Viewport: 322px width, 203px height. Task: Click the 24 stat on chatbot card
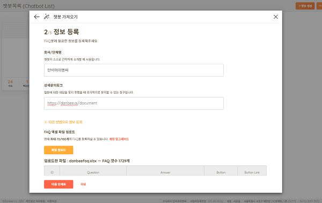[10, 83]
